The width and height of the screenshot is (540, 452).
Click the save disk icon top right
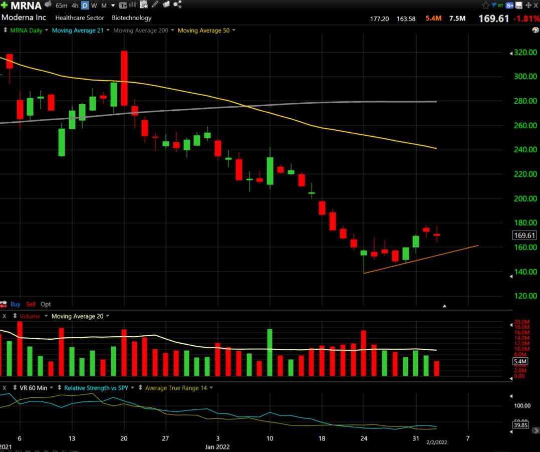tap(519, 5)
